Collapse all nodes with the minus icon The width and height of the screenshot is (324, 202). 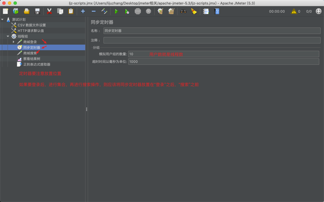[x=94, y=11]
